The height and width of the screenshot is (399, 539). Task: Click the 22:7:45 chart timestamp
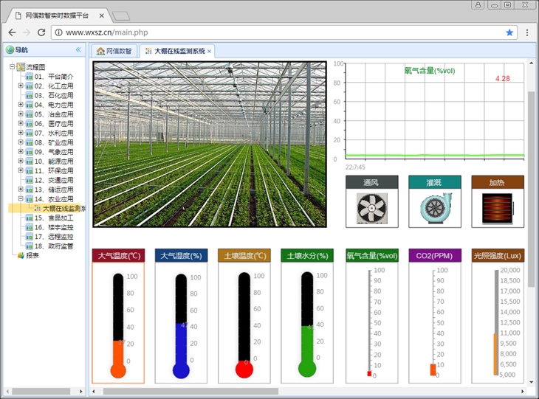[x=355, y=167]
